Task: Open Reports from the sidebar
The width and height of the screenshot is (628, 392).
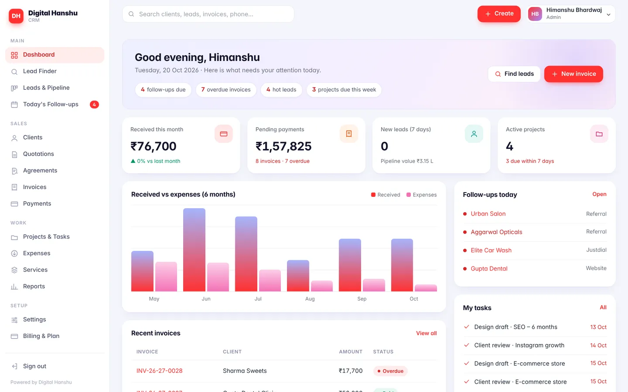Action: (x=55, y=287)
